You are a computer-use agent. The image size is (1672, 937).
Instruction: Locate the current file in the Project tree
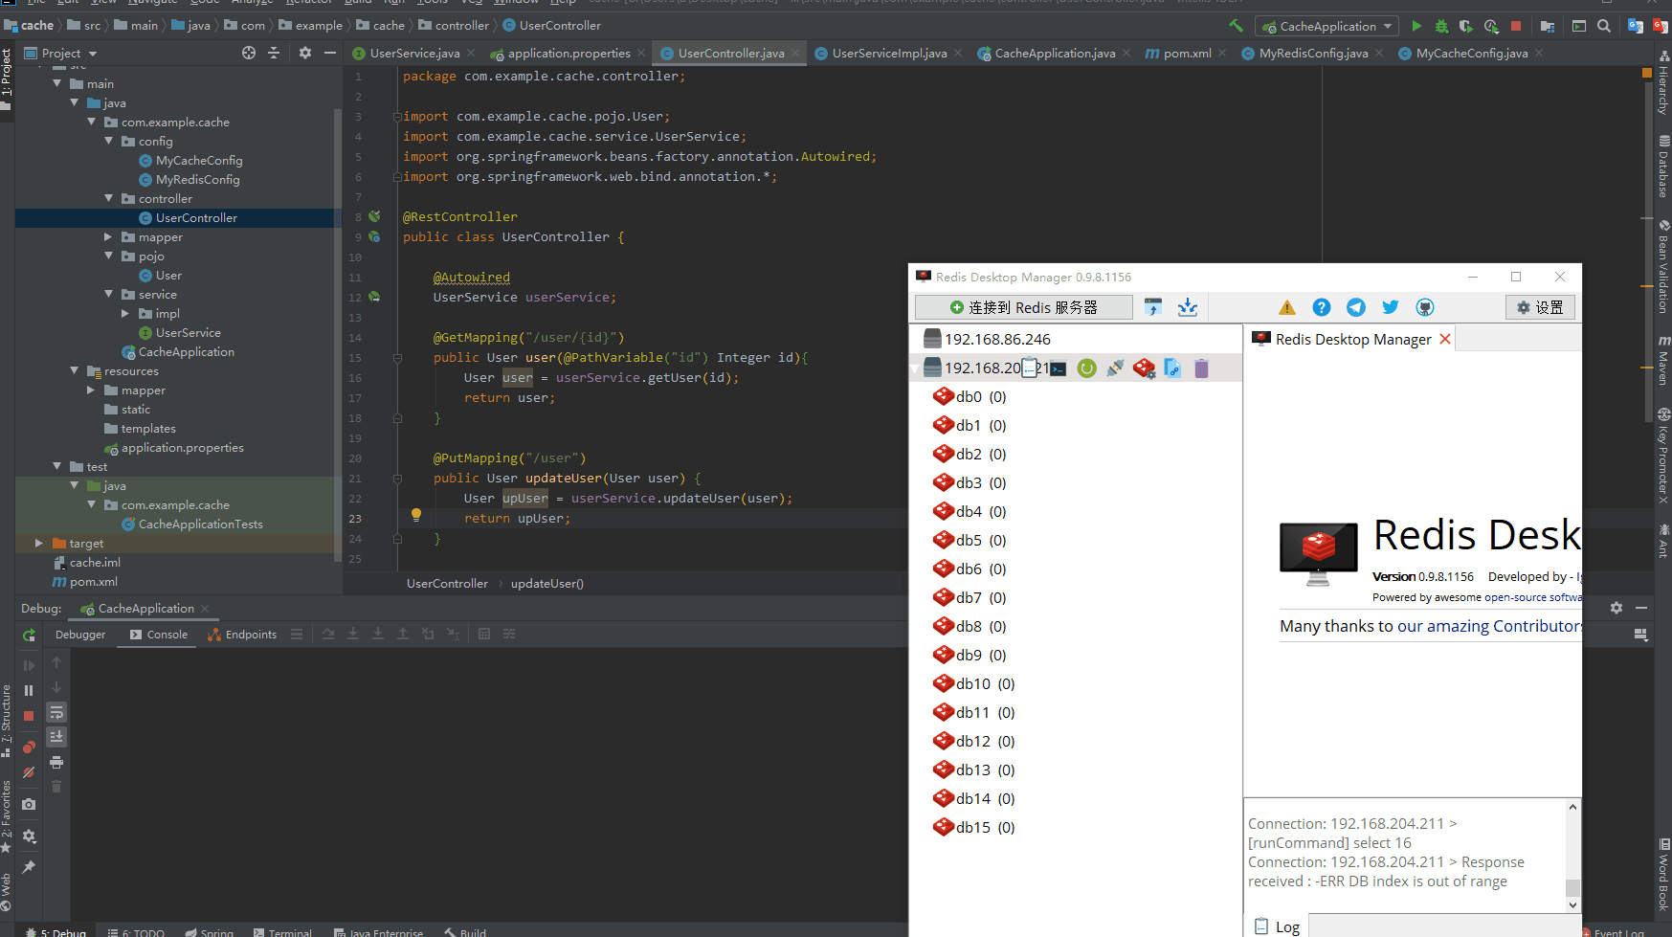(x=249, y=54)
